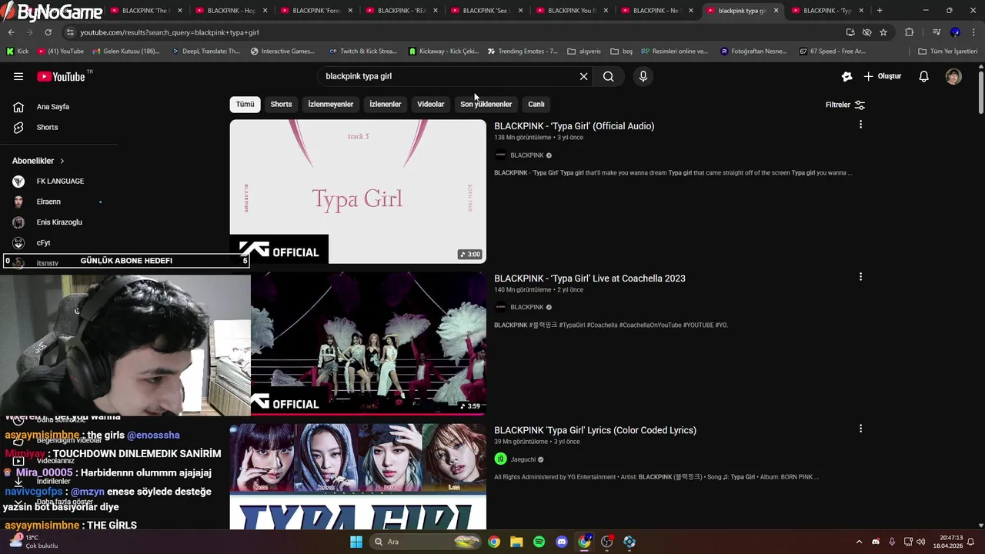Screen dimensions: 985x554
Task: Open the YouTube hamburger guide menu
Action: point(18,76)
